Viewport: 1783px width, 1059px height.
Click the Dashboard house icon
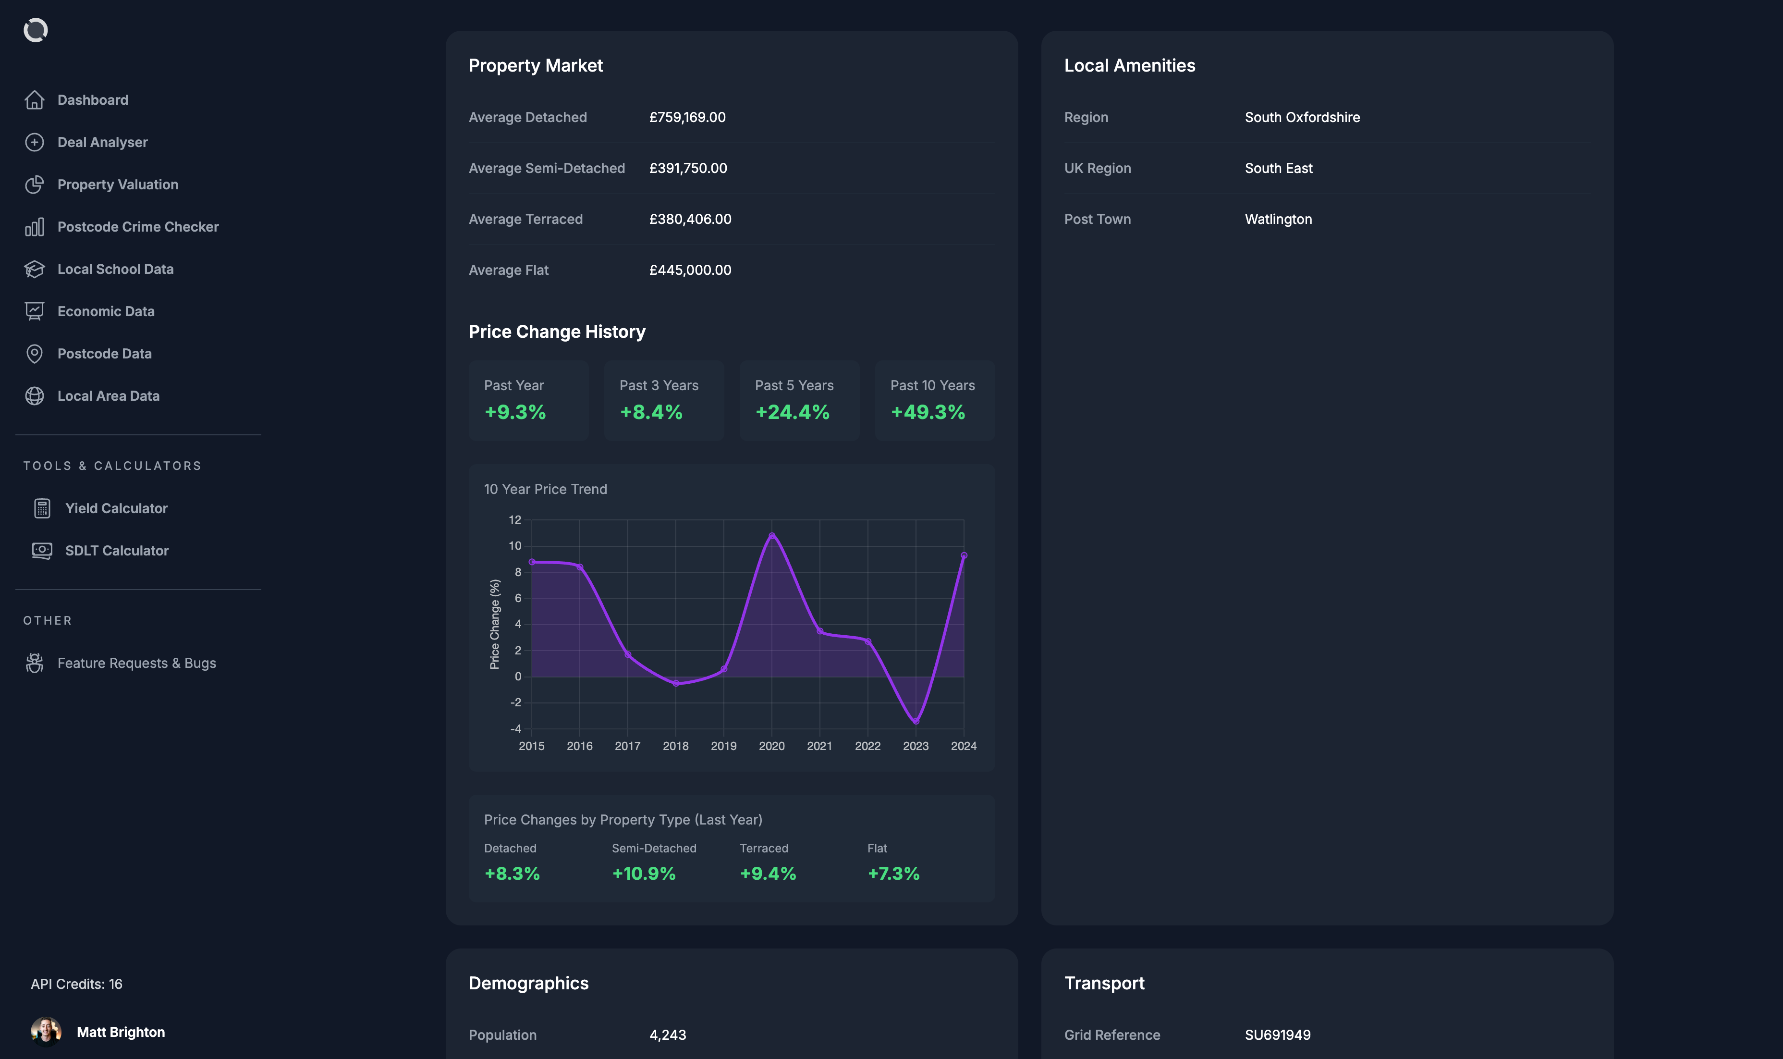click(x=34, y=100)
